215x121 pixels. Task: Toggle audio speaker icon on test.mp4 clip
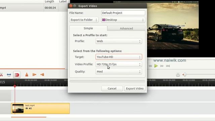coord(30,108)
